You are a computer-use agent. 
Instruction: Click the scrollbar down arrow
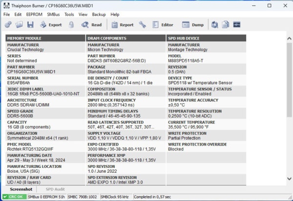[x=289, y=179]
